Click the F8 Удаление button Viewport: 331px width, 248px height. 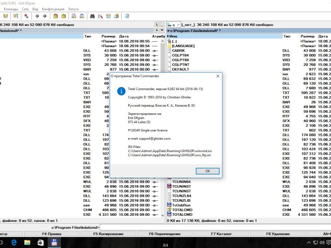click(x=278, y=234)
